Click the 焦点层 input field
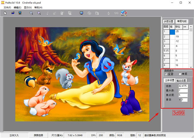Viewport: 194px width, 138px height. 183,95
